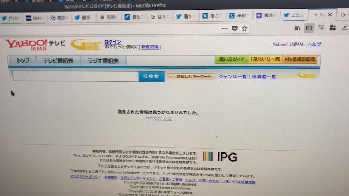Image resolution: width=349 pixels, height=196 pixels.
Task: Open ヘルプ・お問い合わせ footer link
Action: point(202,180)
